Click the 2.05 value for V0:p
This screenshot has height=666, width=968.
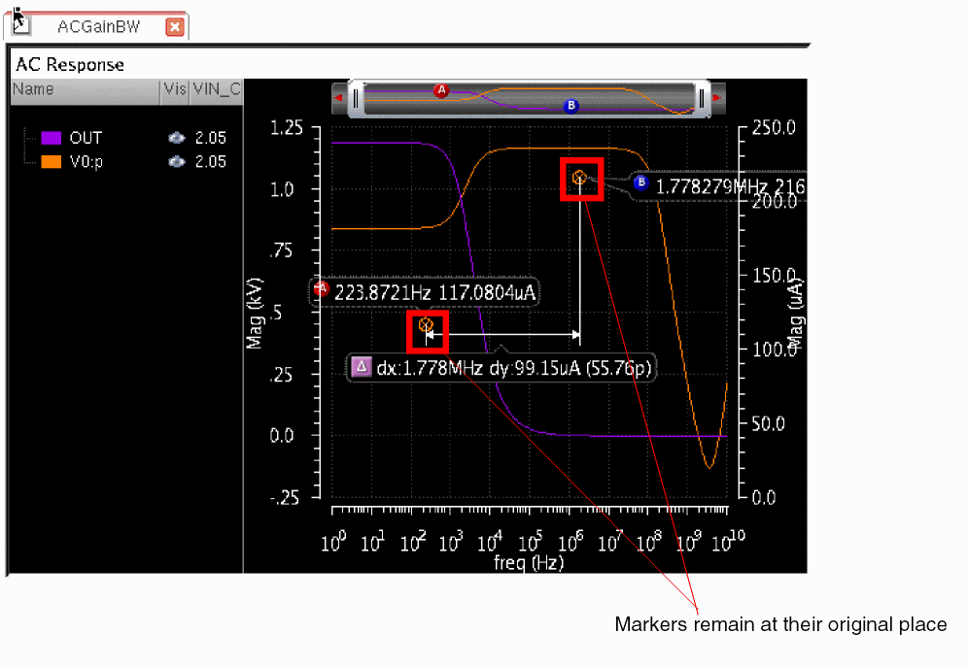coord(211,161)
